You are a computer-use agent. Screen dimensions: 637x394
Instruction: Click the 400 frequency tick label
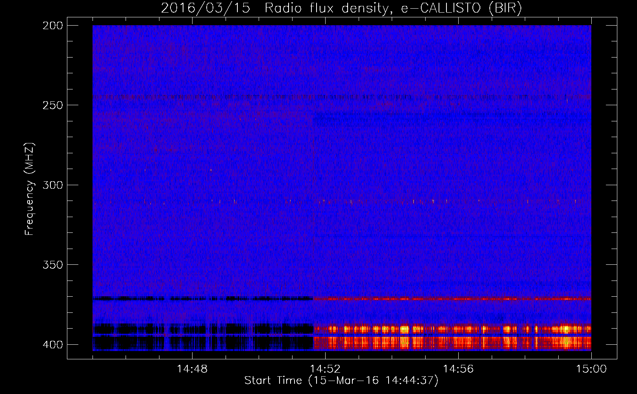pos(52,345)
